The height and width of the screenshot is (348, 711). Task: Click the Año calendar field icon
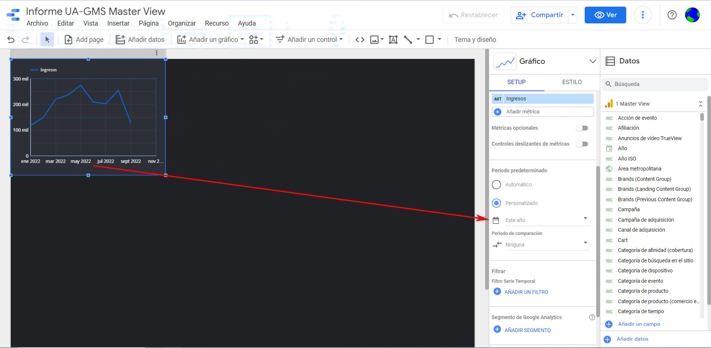point(609,149)
